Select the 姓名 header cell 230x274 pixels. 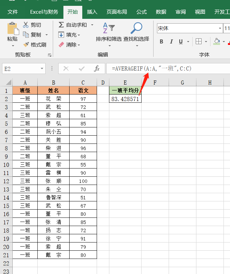click(53, 90)
